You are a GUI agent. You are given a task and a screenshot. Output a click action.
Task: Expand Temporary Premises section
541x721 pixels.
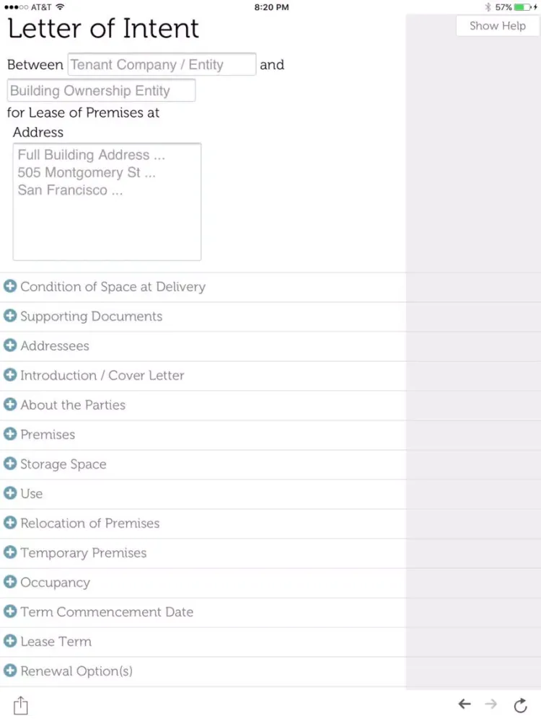(x=203, y=553)
